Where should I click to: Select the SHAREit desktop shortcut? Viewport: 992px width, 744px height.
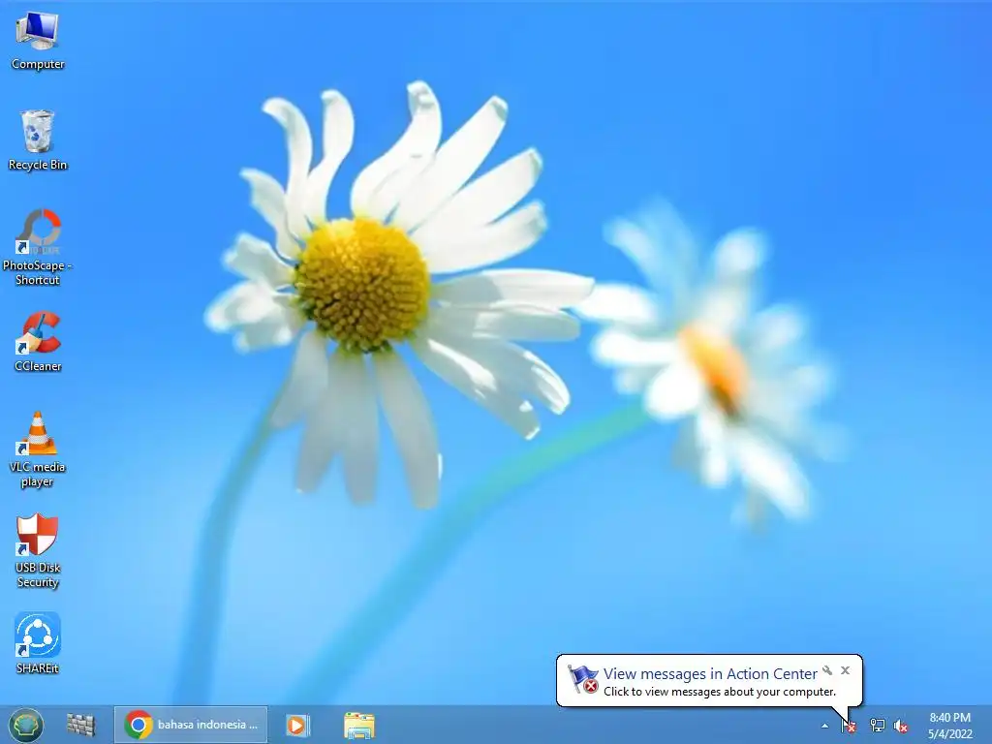[38, 643]
